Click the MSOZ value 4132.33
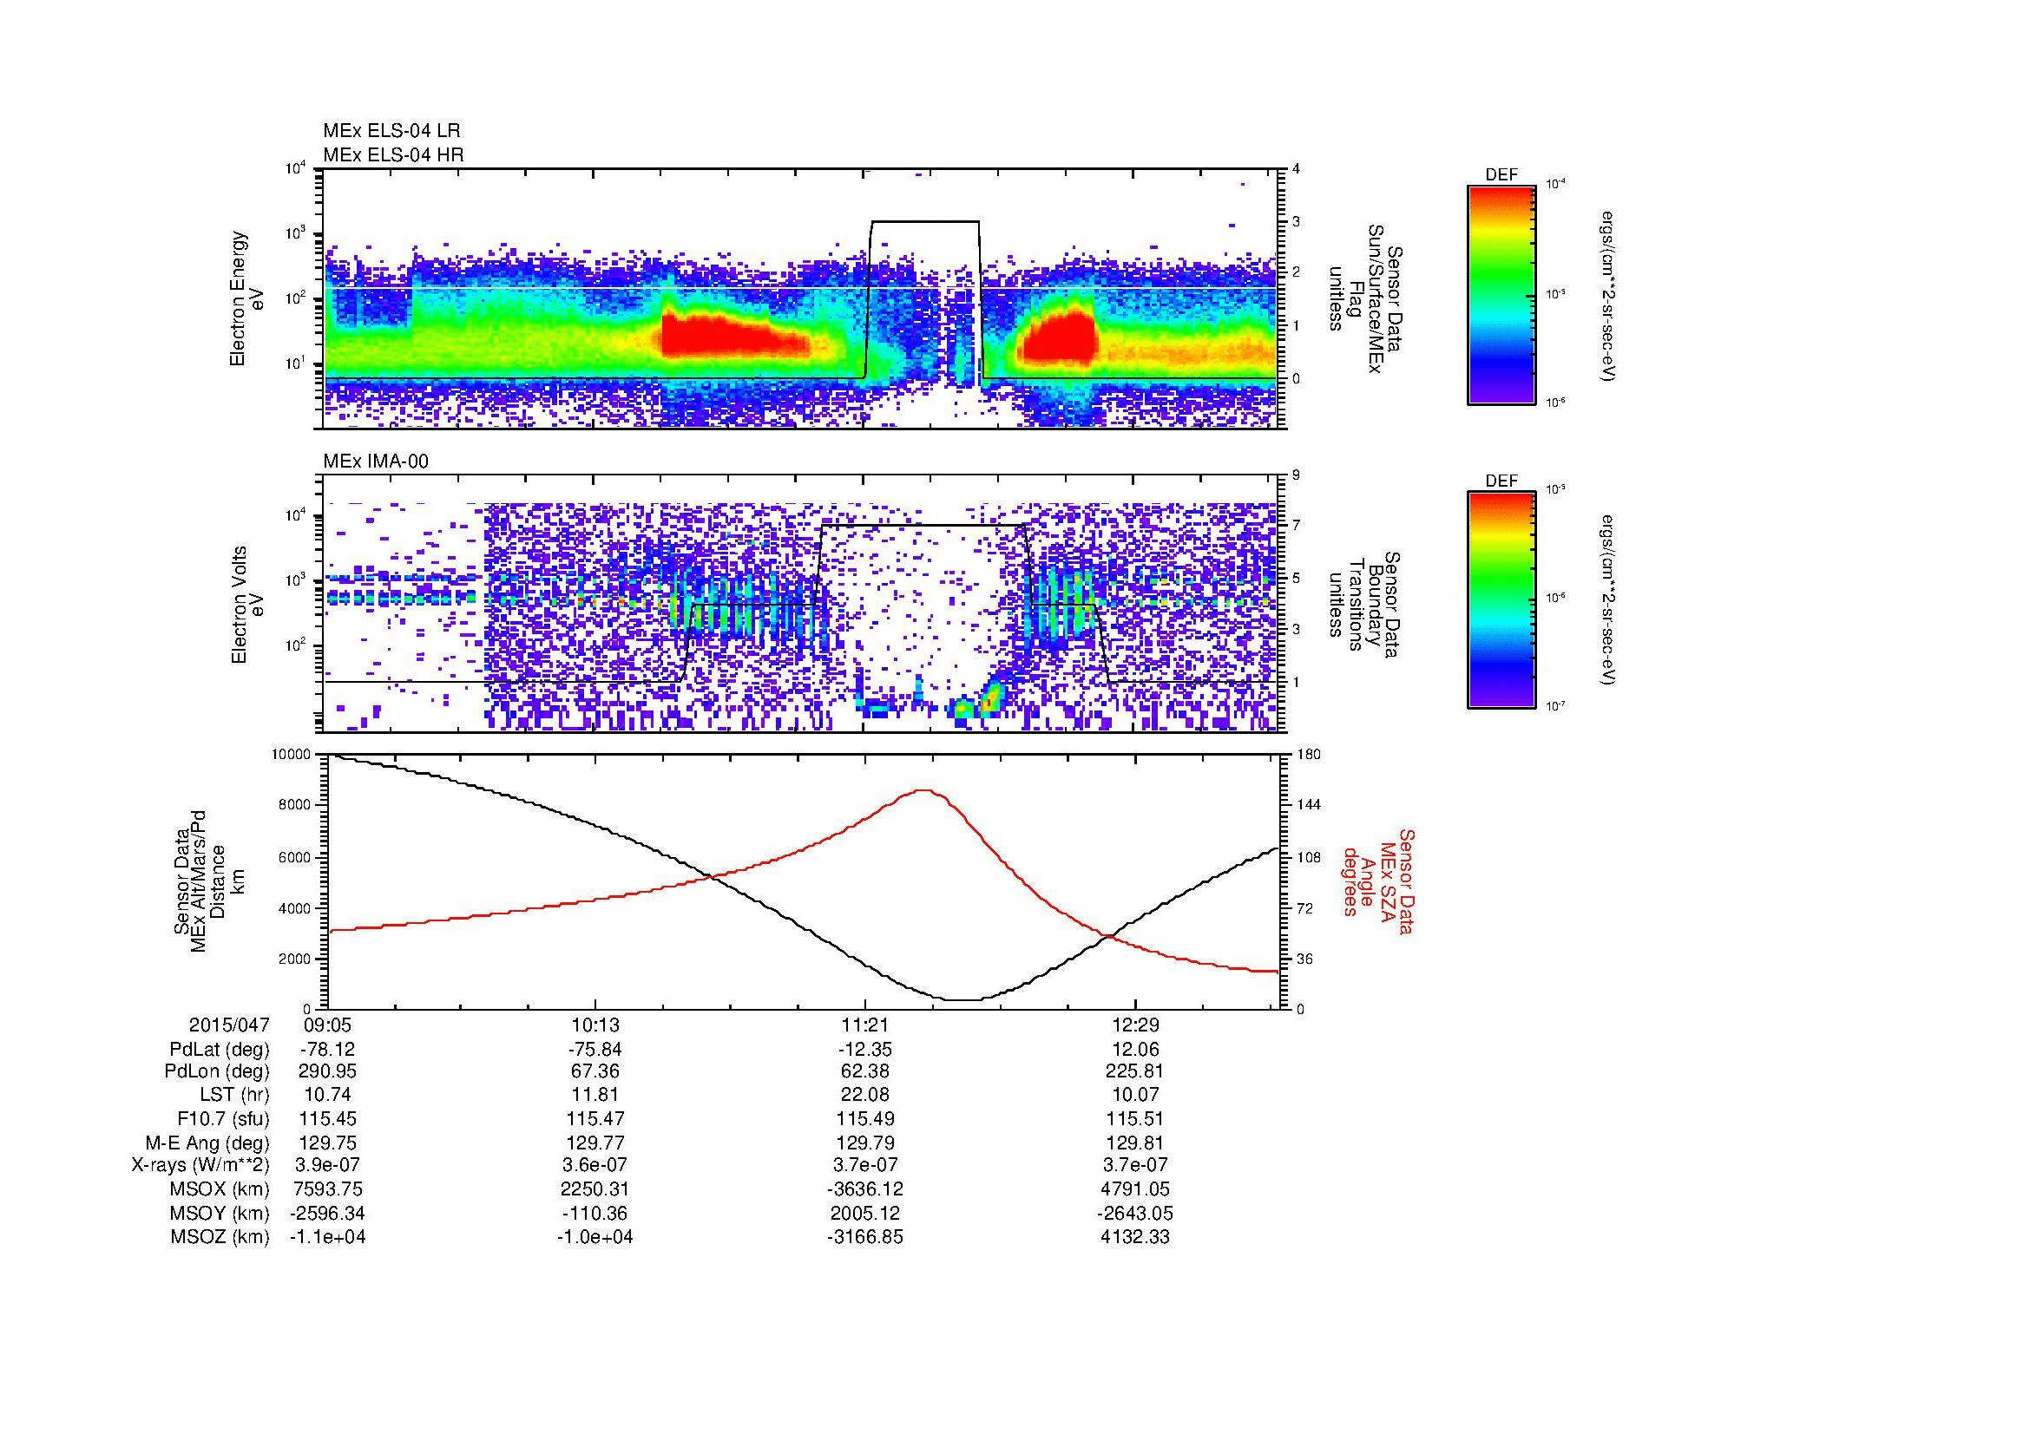Screen dimensions: 2030x1434 (x=1134, y=1238)
